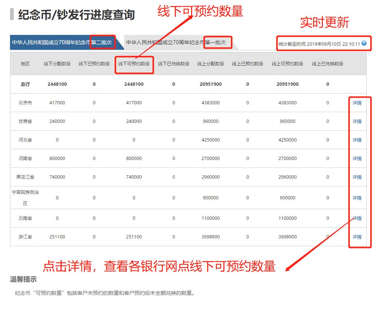Show 详情 for 黑龙江省

pyautogui.click(x=357, y=177)
